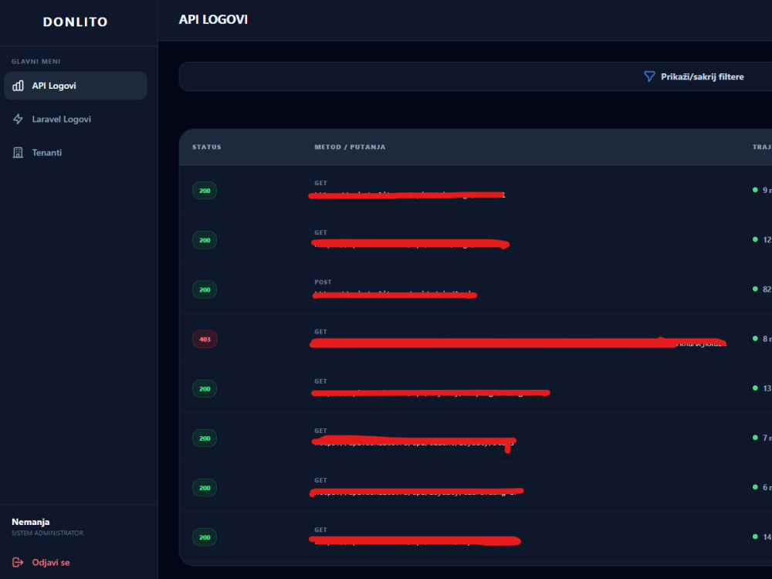Click the GET label in the 403 row
The image size is (772, 579).
click(320, 332)
